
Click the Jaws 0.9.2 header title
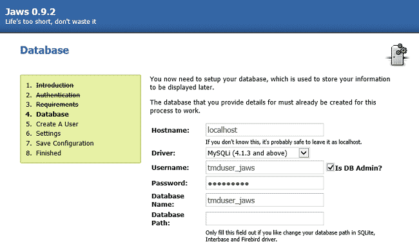(x=30, y=12)
